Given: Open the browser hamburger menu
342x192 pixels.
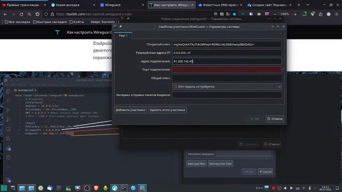Looking at the screenshot, I should (x=337, y=14).
